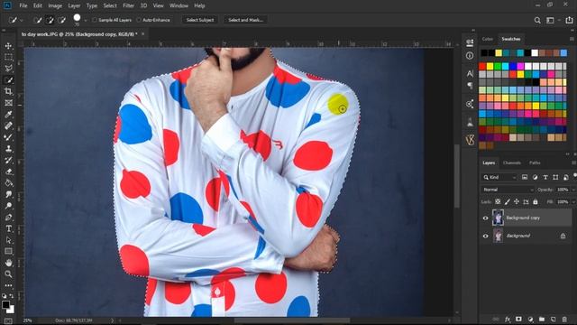Select the Move tool

click(x=8, y=46)
